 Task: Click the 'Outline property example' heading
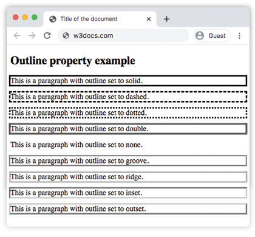pos(73,61)
